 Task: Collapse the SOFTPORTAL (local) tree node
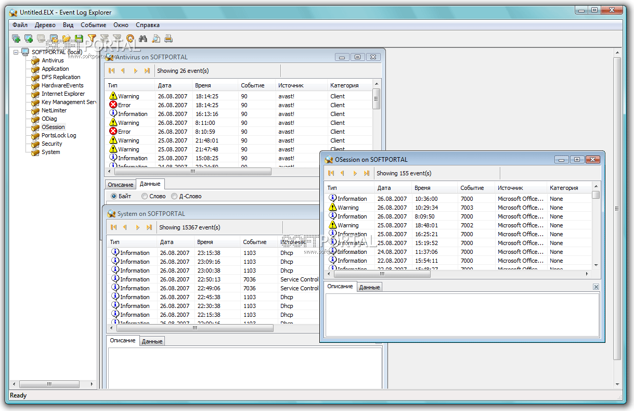click(16, 52)
